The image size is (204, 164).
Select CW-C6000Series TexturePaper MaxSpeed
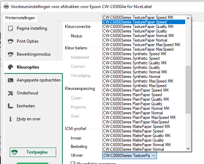tap(144, 49)
